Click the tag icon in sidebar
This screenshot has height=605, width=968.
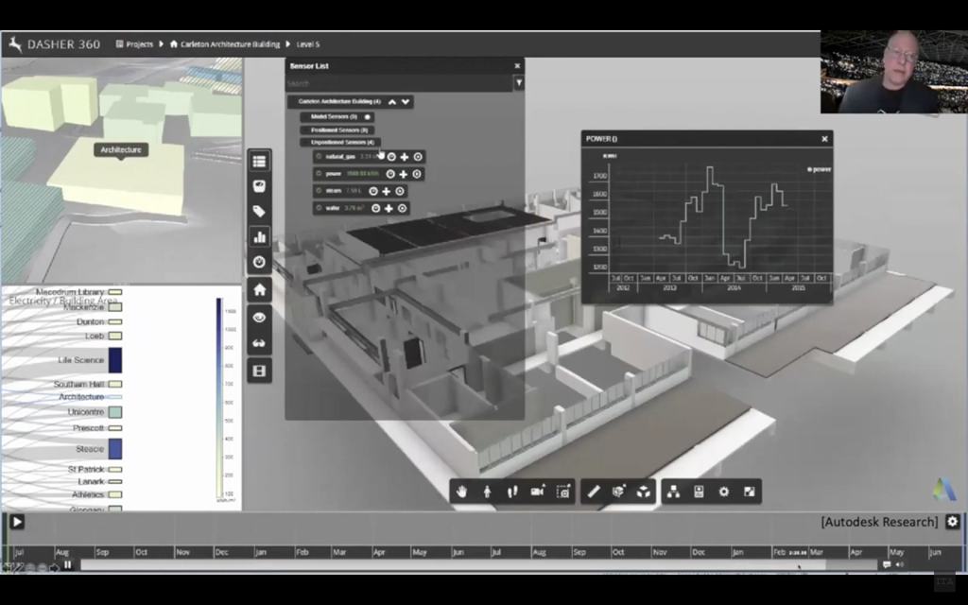(x=259, y=212)
